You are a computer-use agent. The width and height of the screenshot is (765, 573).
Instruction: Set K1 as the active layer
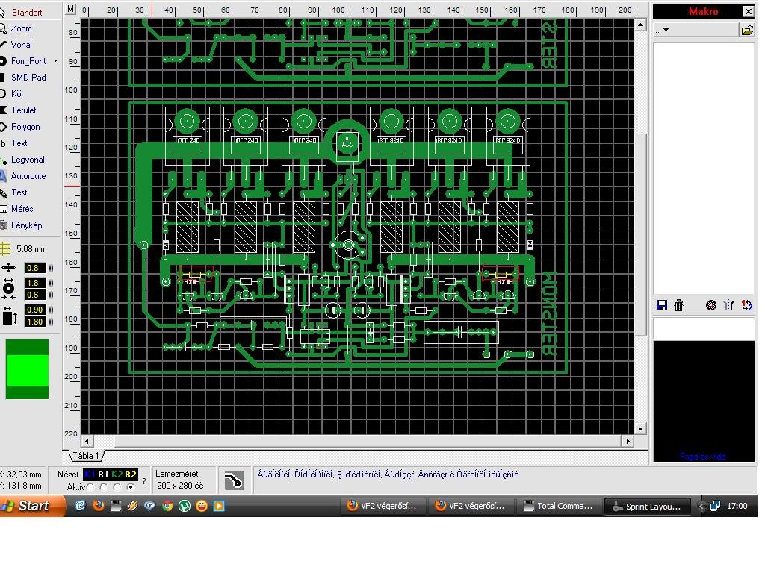pyautogui.click(x=90, y=486)
